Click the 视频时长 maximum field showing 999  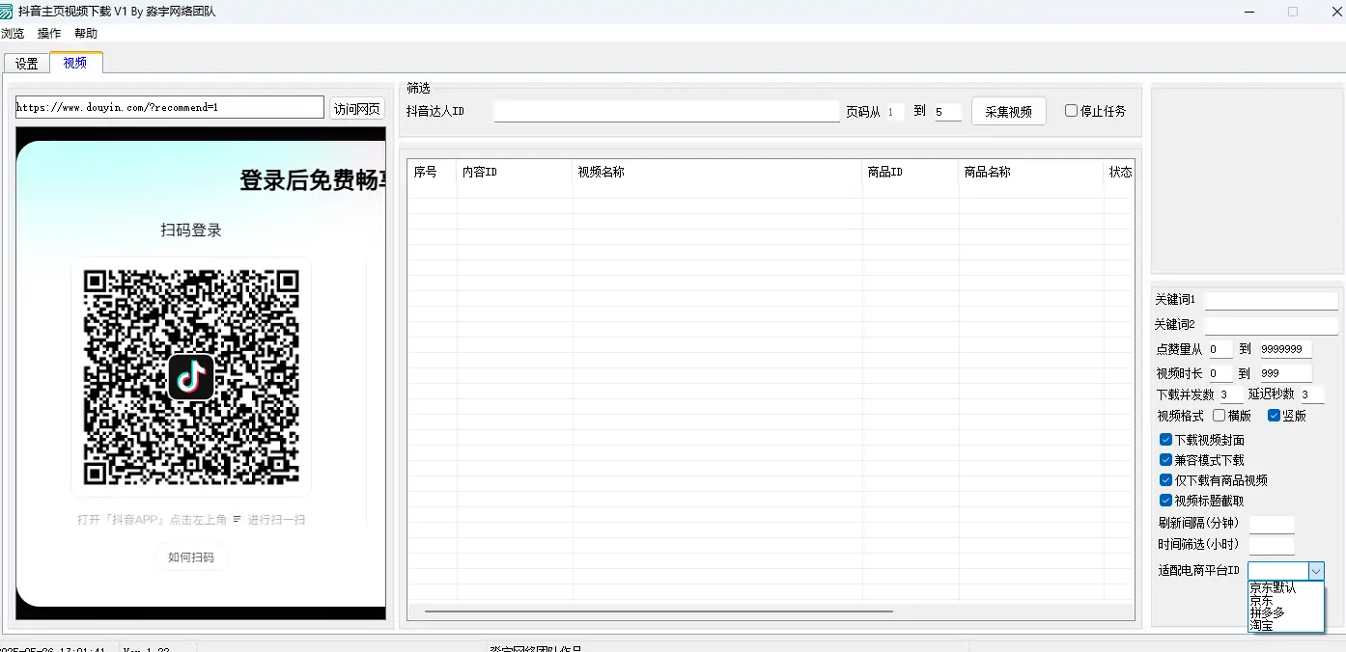(x=1285, y=373)
